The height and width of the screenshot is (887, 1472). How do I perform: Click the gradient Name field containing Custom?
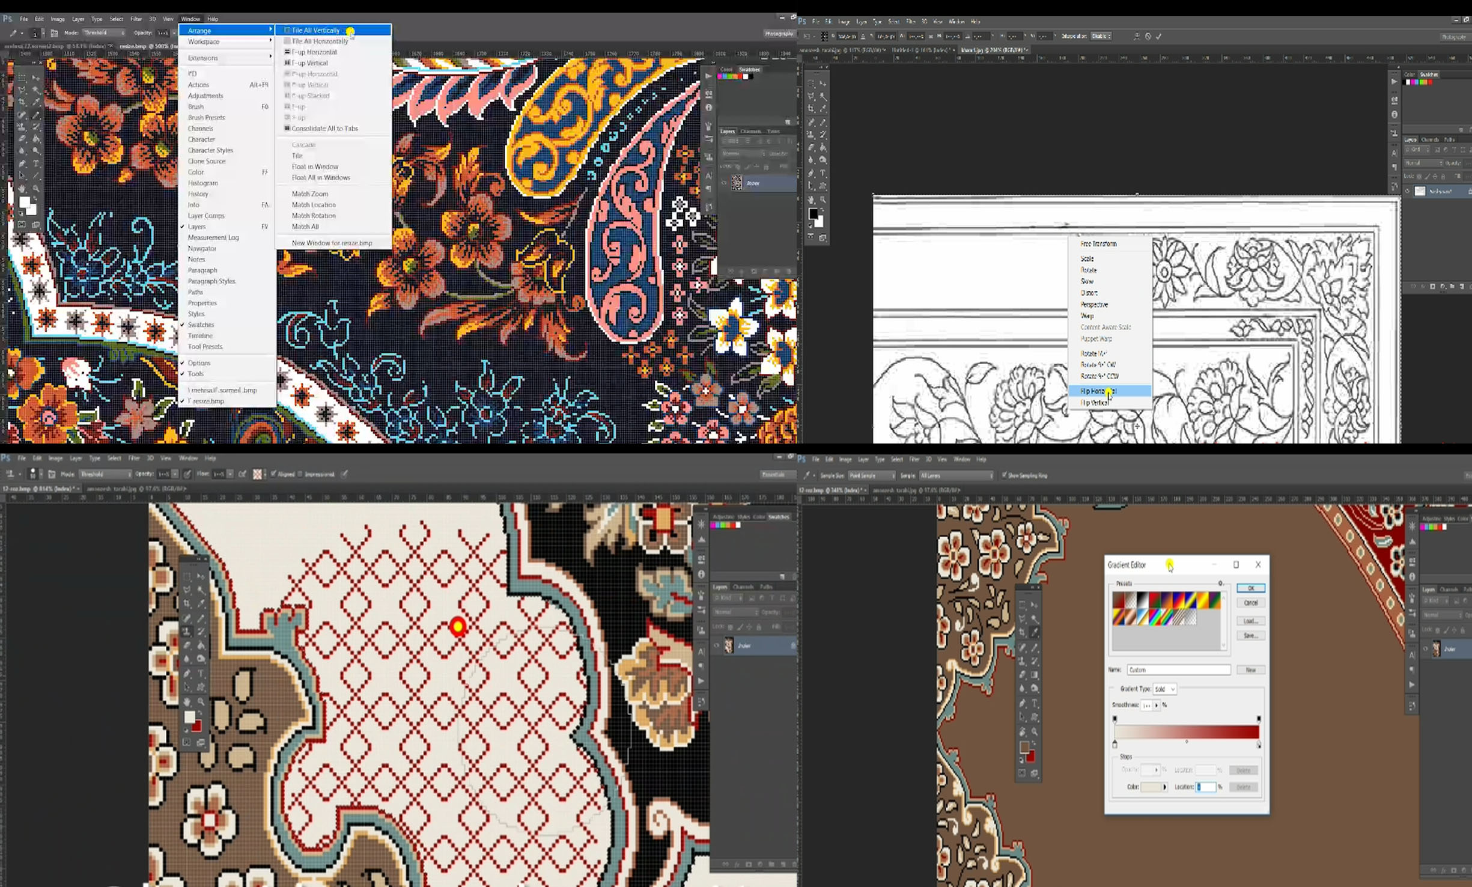pyautogui.click(x=1178, y=670)
